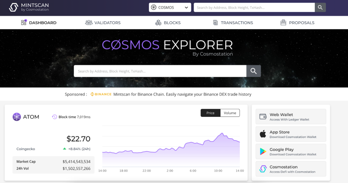
Task: Click the ATOM purple coin icon
Action: (x=17, y=116)
